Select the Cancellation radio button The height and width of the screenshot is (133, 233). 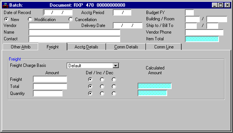point(71,19)
